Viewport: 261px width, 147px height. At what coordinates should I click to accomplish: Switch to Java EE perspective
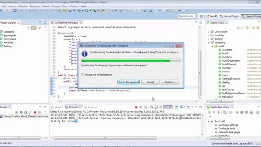tap(212, 16)
